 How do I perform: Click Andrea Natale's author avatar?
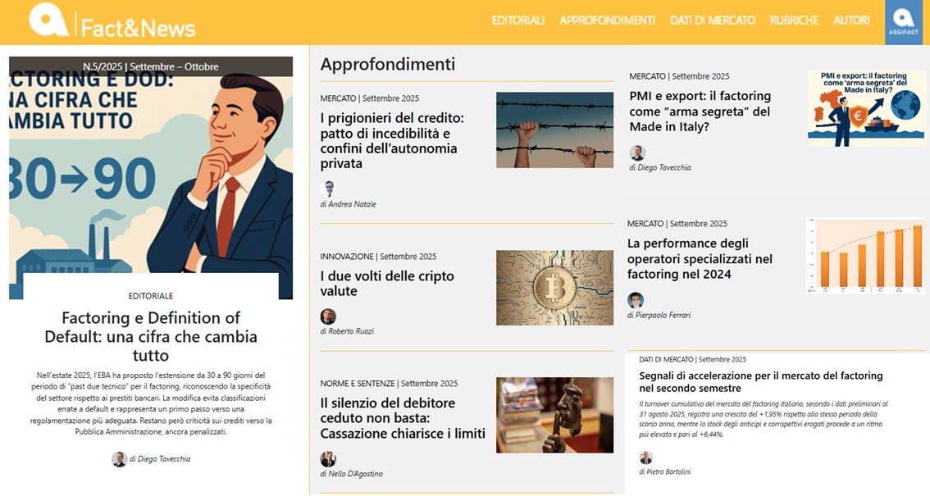[x=328, y=189]
